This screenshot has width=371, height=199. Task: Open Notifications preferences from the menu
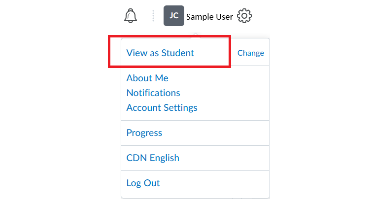pyautogui.click(x=153, y=93)
